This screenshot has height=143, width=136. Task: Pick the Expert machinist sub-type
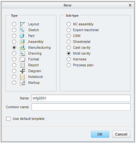point(68,30)
